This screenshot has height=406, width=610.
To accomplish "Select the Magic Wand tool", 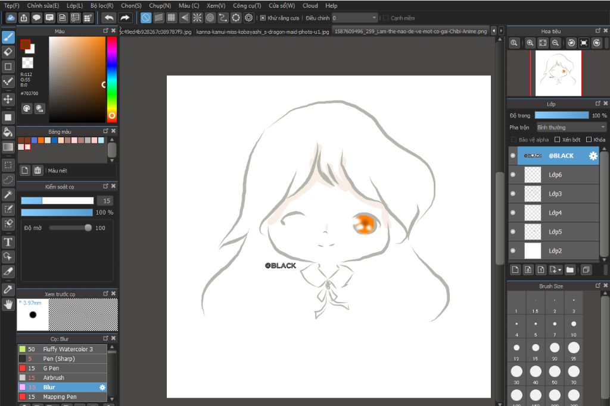I will pos(8,194).
